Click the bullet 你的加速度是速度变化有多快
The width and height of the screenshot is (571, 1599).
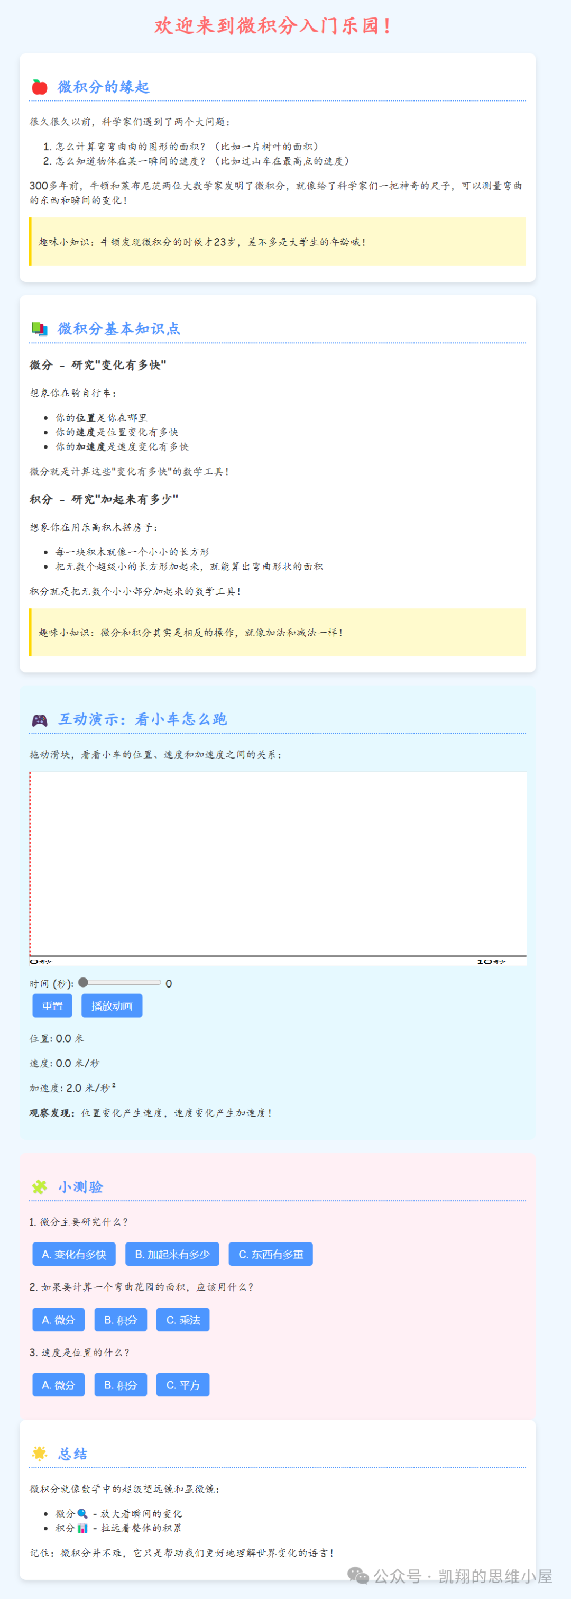pyautogui.click(x=122, y=446)
